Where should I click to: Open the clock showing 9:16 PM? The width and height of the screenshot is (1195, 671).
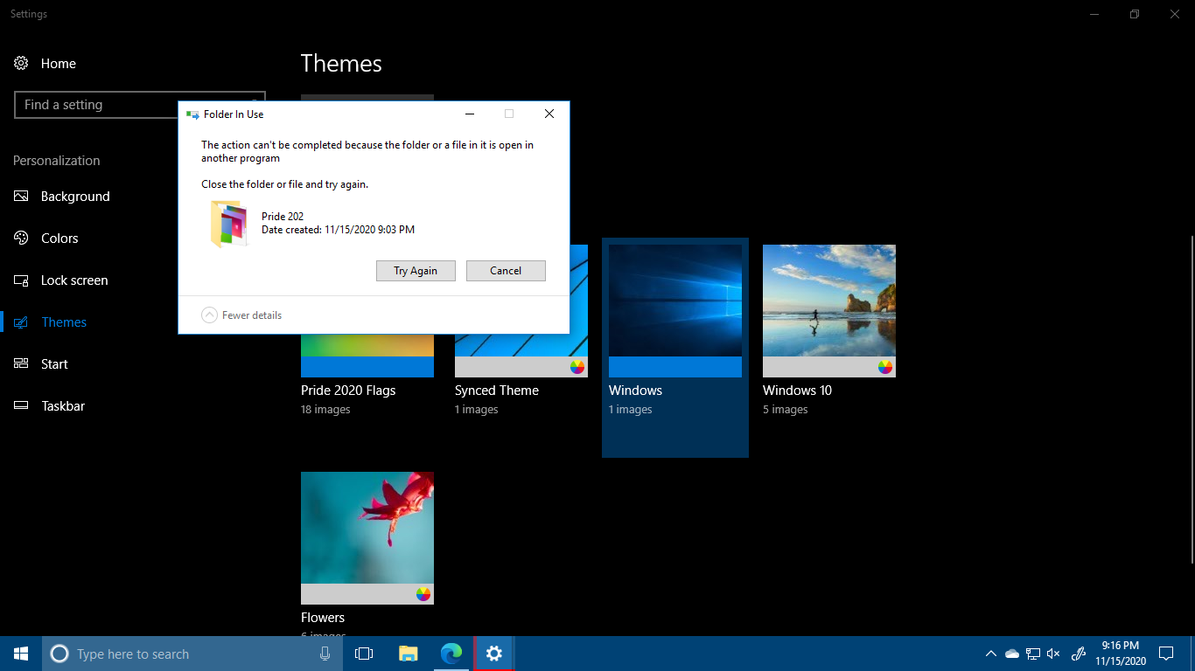coord(1121,654)
